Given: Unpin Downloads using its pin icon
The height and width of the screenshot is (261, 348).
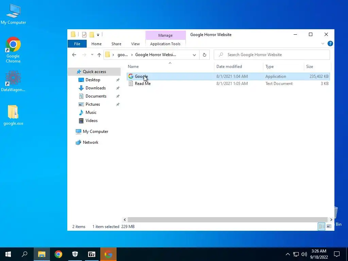Looking at the screenshot, I should click(x=118, y=88).
